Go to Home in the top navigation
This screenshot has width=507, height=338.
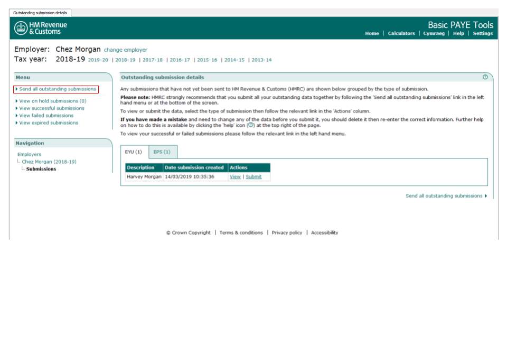372,33
